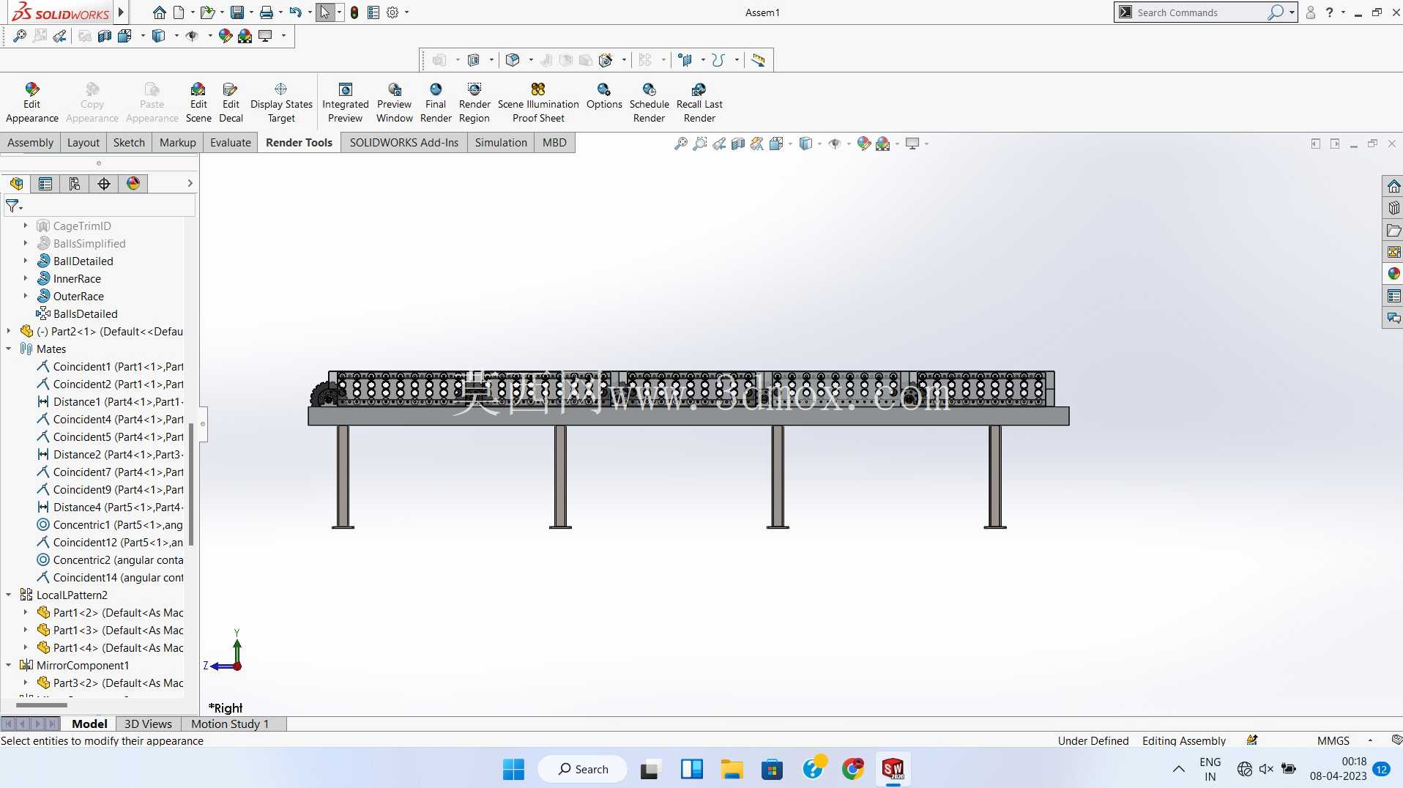1403x788 pixels.
Task: Click the feature tree horizontal scrollbar
Action: click(41, 705)
